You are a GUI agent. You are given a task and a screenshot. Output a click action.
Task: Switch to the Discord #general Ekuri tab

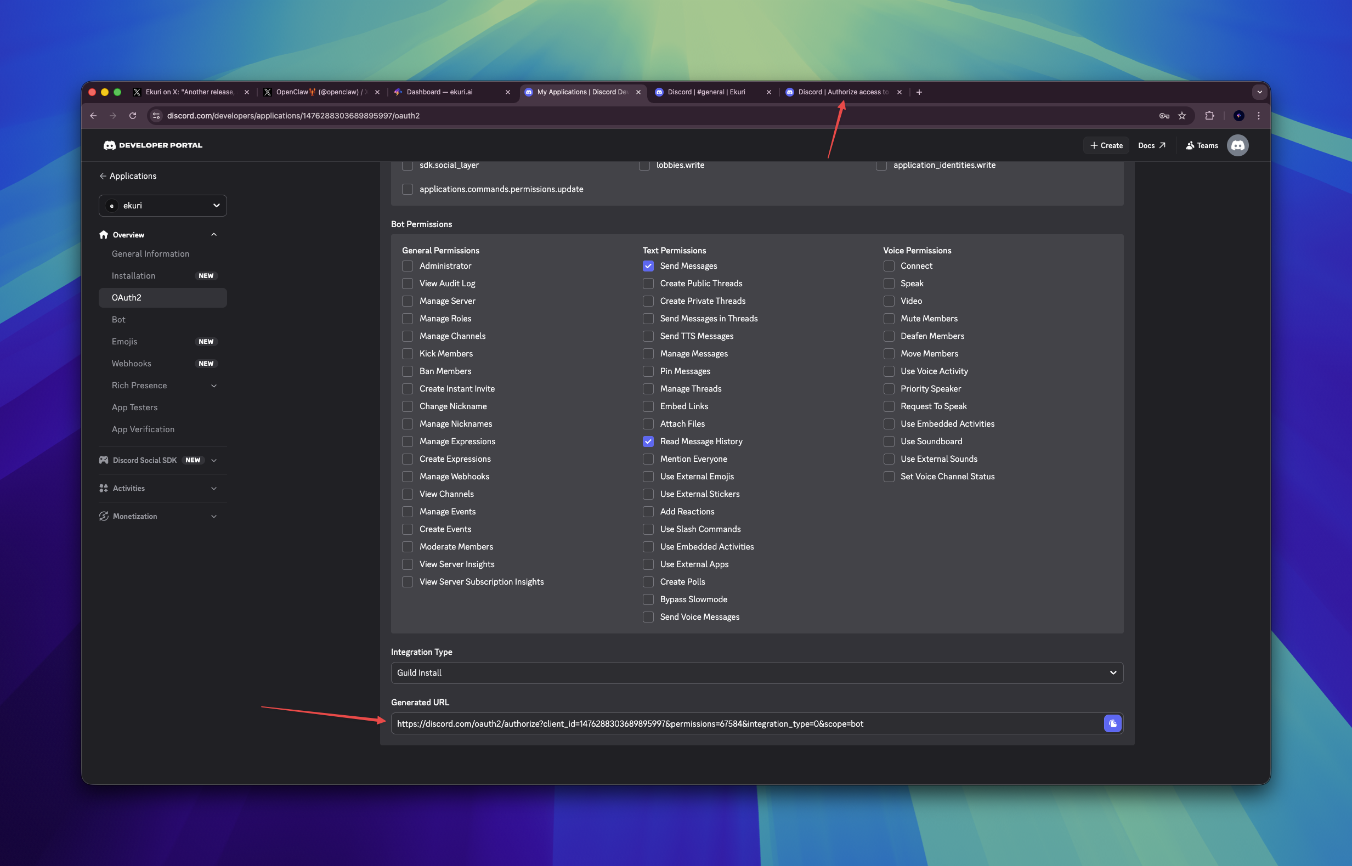(706, 92)
